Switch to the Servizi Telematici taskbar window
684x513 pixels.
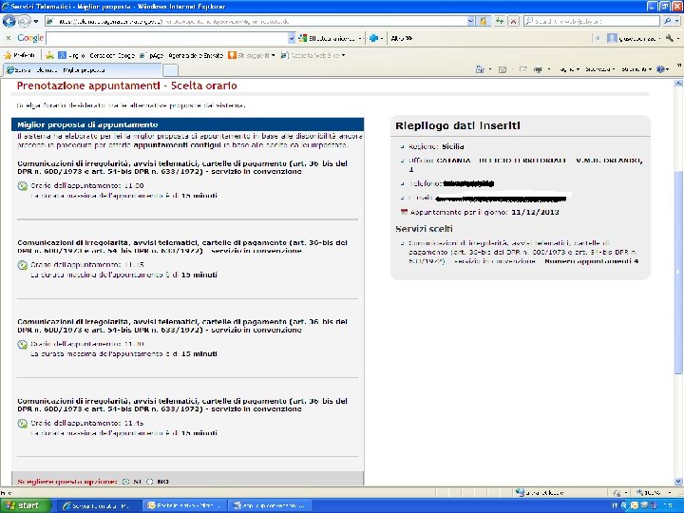[x=98, y=505]
